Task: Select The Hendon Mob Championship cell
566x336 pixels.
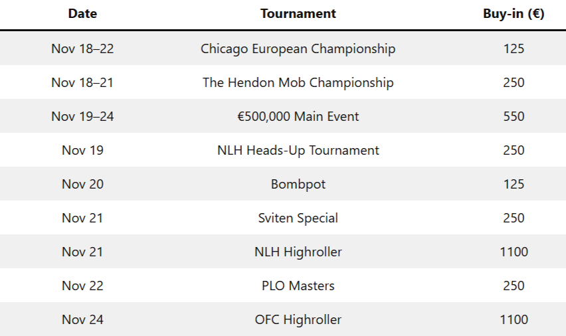Action: point(298,82)
